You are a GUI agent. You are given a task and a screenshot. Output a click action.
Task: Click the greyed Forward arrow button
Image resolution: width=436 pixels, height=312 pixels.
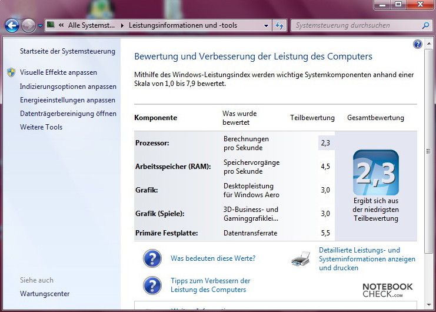click(28, 25)
